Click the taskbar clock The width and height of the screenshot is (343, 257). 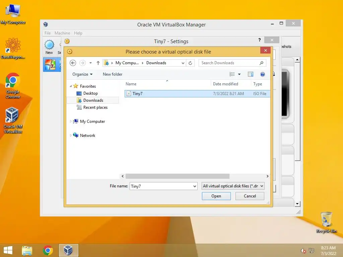(x=328, y=251)
